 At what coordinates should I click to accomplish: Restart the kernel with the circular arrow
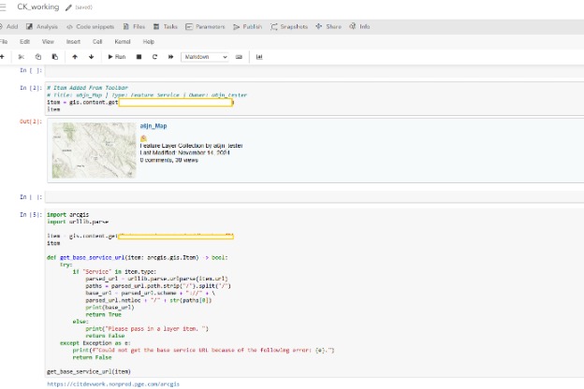click(x=154, y=57)
